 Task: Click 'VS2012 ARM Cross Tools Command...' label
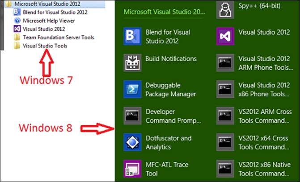click(x=265, y=116)
